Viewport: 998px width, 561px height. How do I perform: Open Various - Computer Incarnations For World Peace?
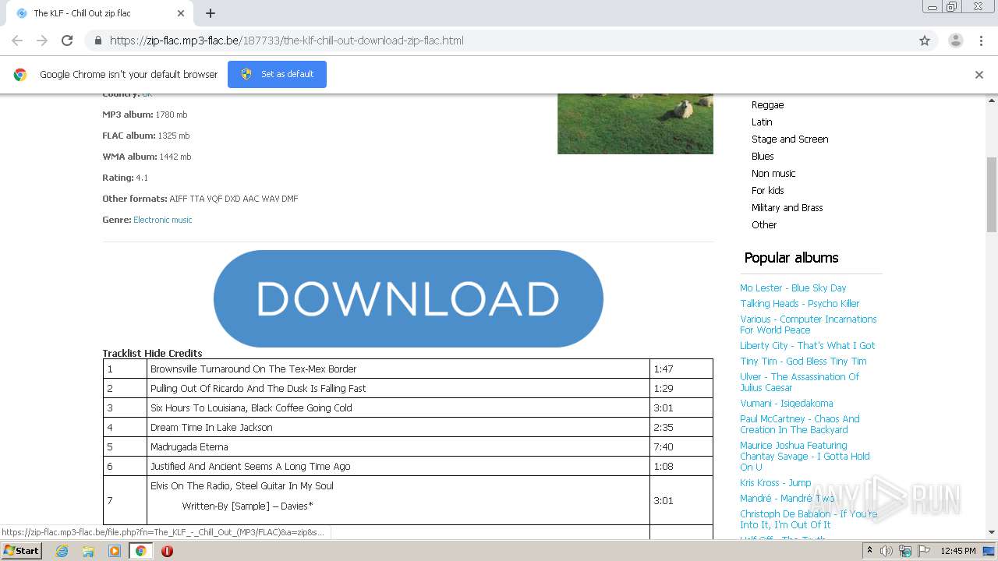(x=808, y=324)
